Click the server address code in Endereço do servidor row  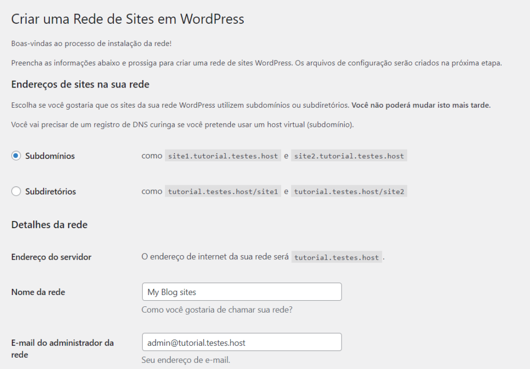pyautogui.click(x=336, y=257)
